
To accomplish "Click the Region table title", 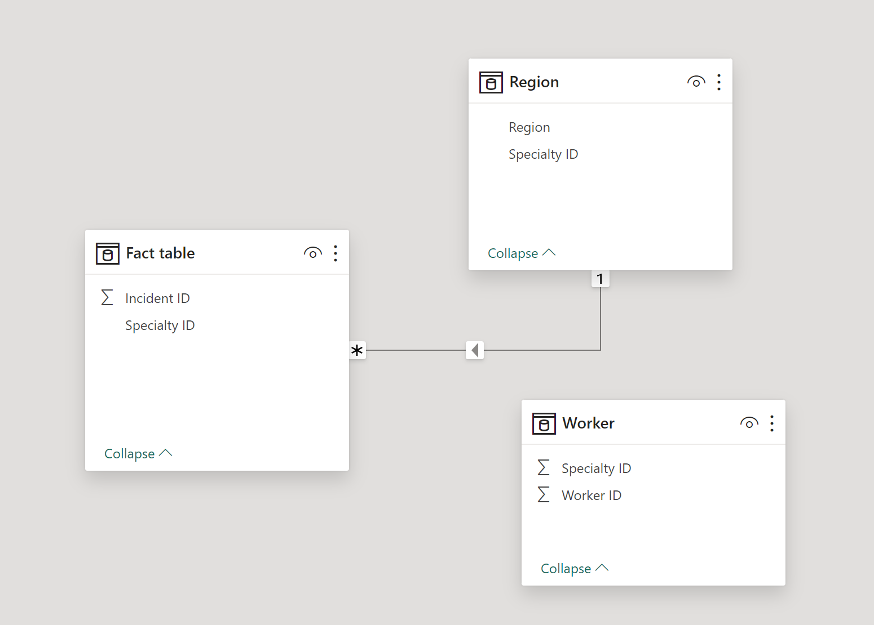I will 534,82.
